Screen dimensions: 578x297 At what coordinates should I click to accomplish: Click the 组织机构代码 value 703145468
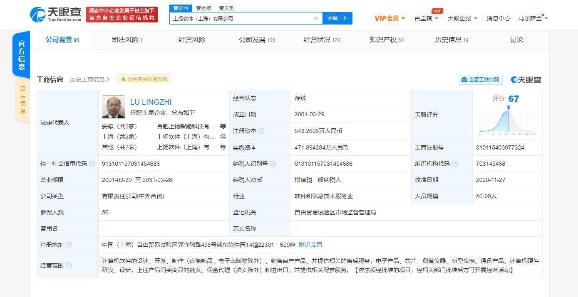tap(490, 164)
